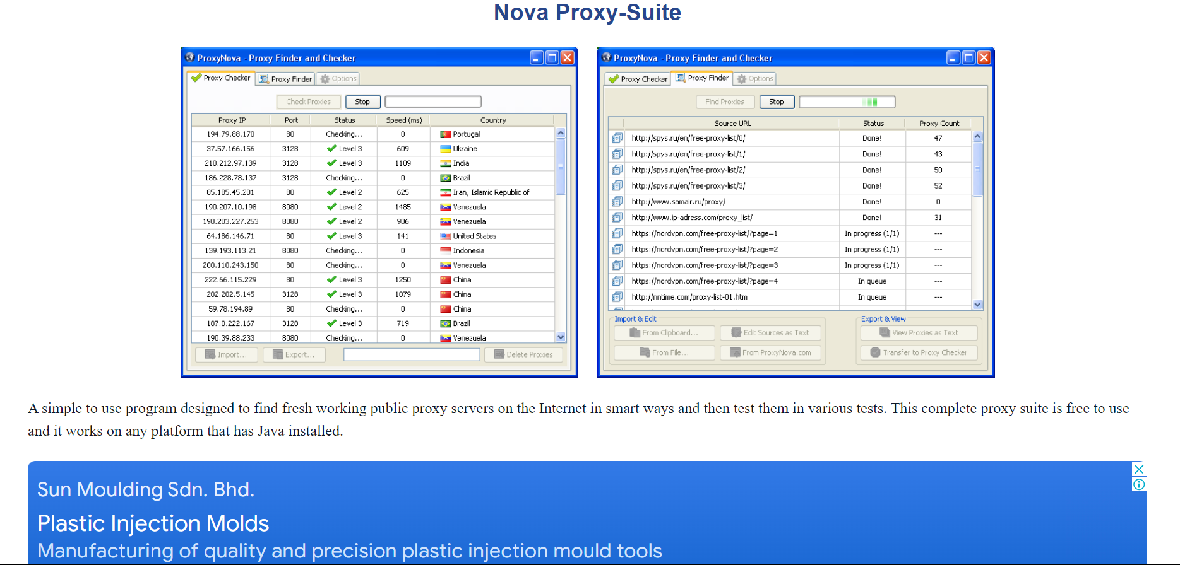Select the nordvpn ?page=2 URL text
Viewport: 1180px width, 565px height.
pyautogui.click(x=705, y=249)
